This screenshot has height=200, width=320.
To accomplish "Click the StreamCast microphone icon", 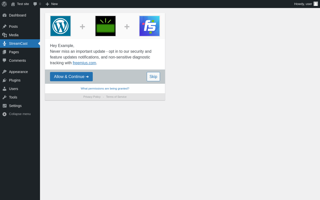I will [4, 43].
